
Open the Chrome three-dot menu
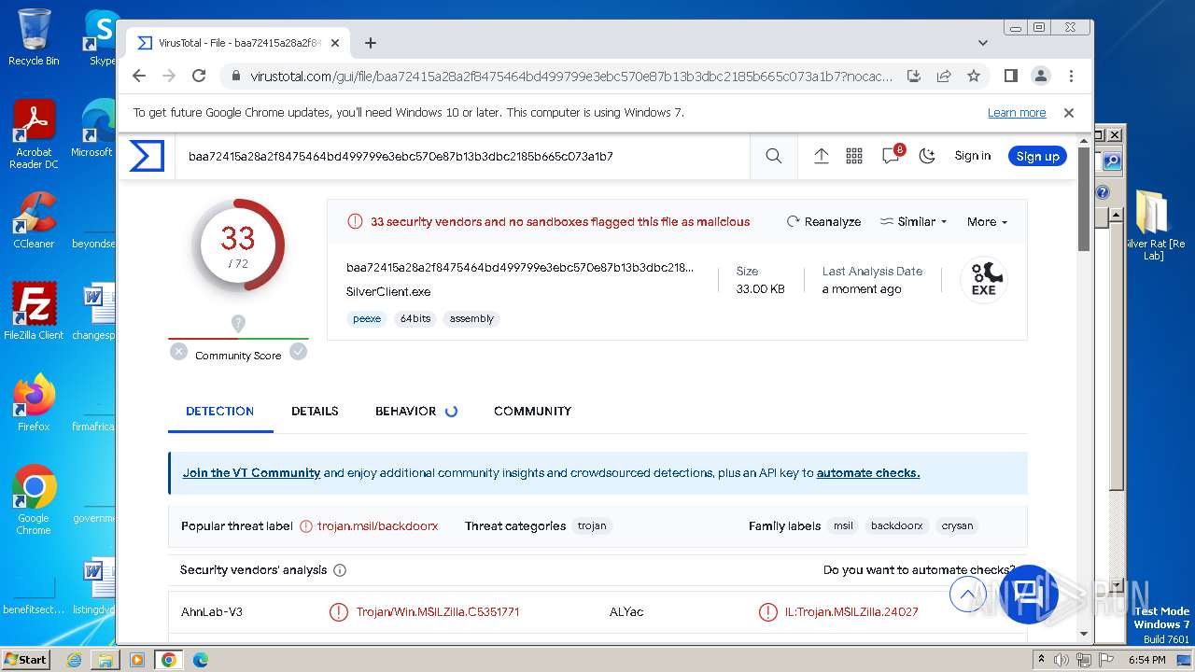[1071, 76]
